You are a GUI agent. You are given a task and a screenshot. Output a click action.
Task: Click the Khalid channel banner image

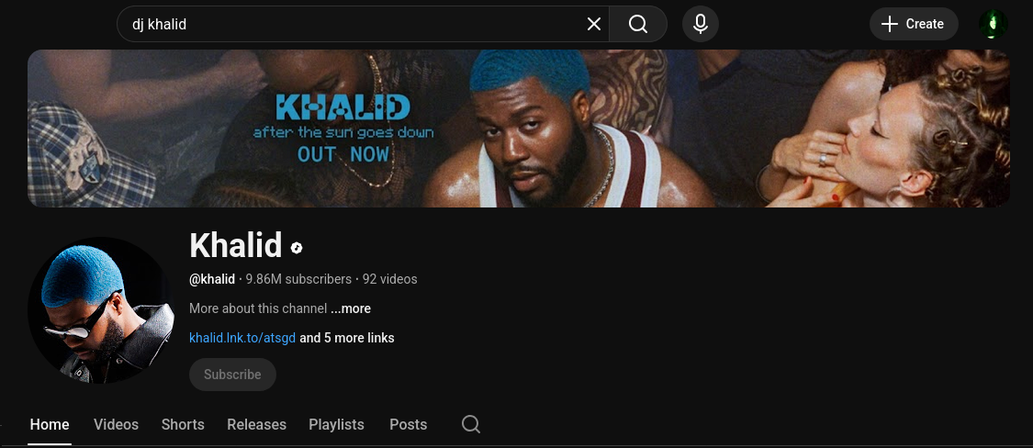(x=519, y=129)
